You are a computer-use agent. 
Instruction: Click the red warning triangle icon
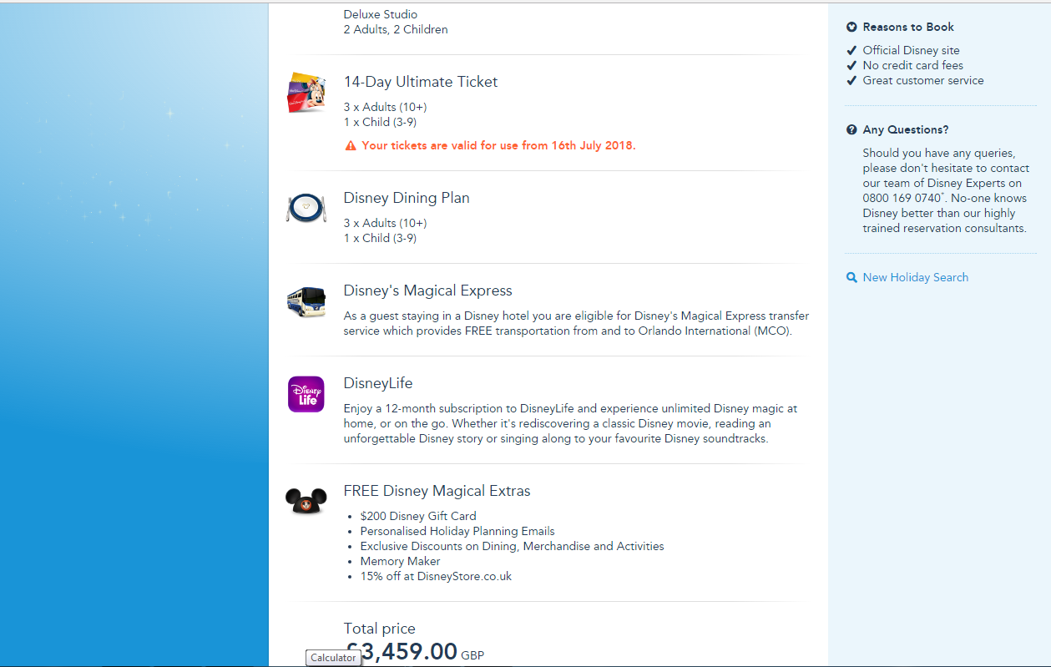click(x=351, y=145)
